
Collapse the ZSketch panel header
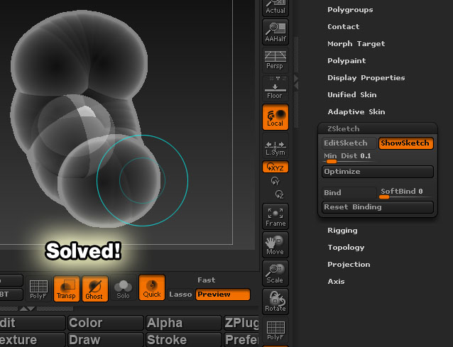378,128
